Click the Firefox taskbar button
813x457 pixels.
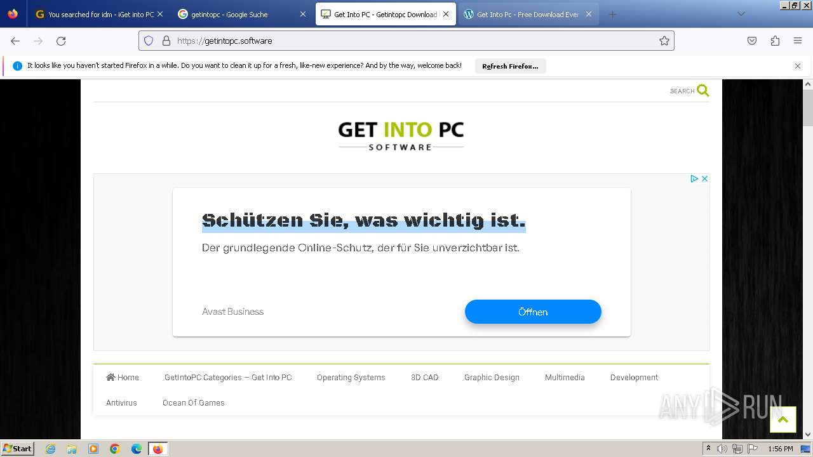[158, 449]
